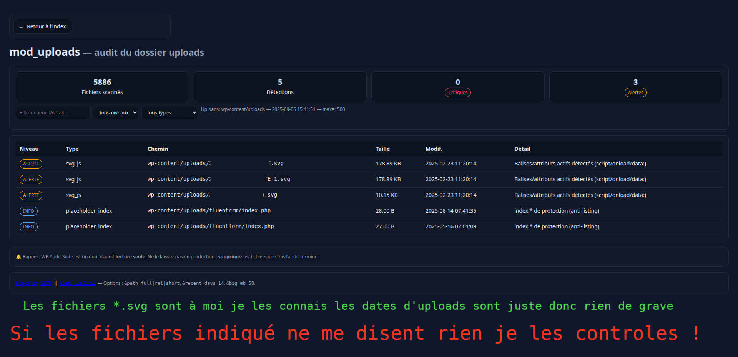Toggle the ALERTE badge on the SVGE-1.svg row
The height and width of the screenshot is (357, 738).
click(x=31, y=179)
